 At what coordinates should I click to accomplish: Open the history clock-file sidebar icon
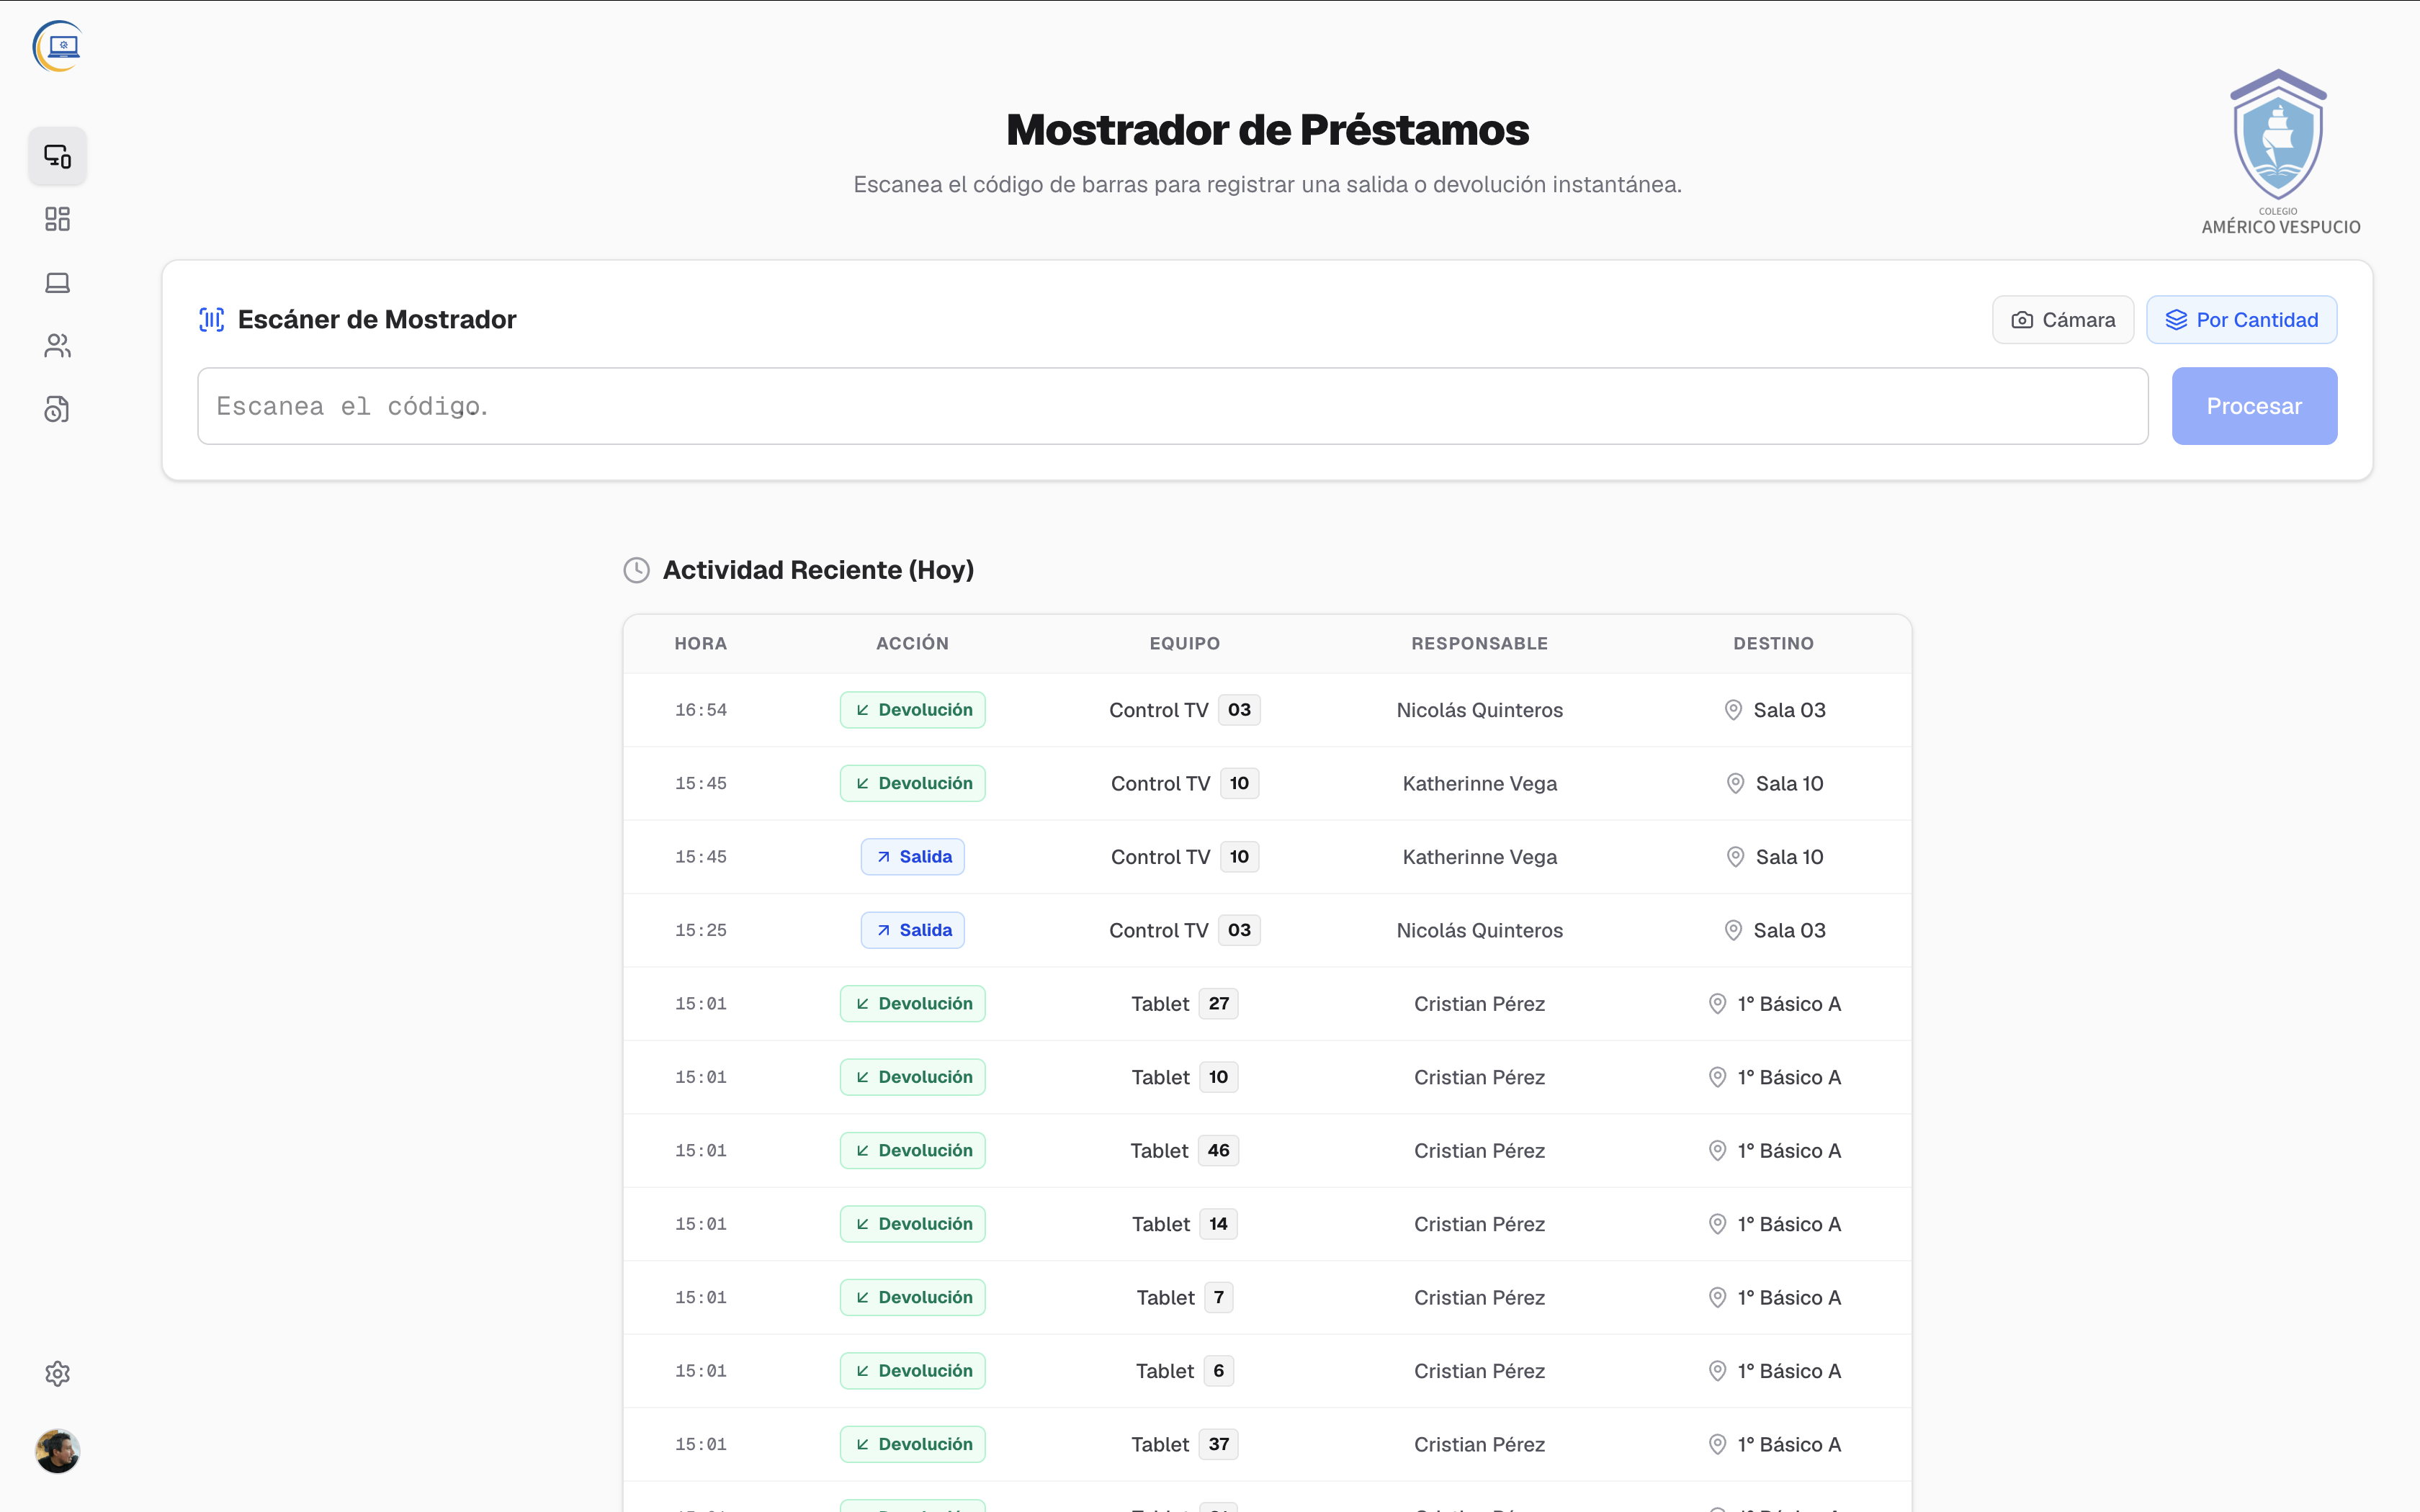click(57, 409)
